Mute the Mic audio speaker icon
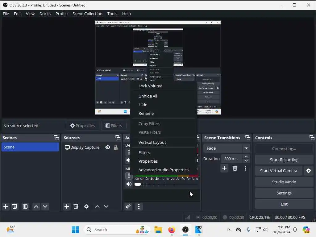Viewport: 316px width, 237px height. pyautogui.click(x=129, y=184)
